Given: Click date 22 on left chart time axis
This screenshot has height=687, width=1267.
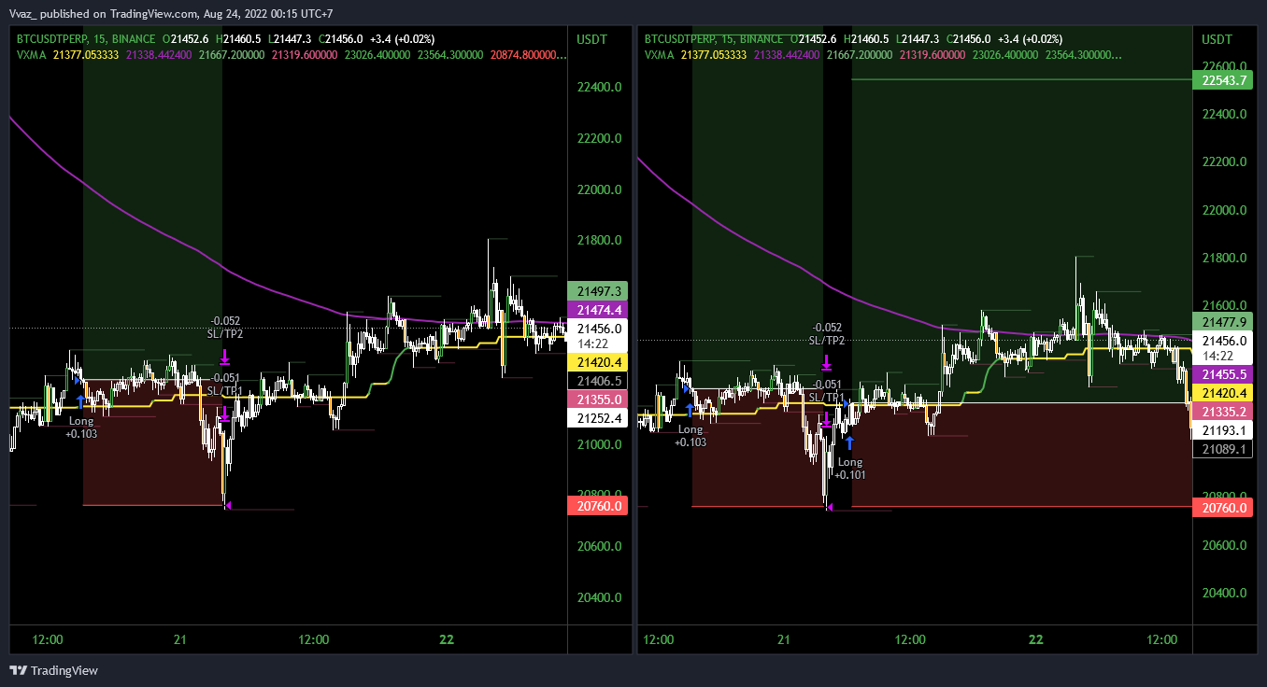Looking at the screenshot, I should [447, 639].
